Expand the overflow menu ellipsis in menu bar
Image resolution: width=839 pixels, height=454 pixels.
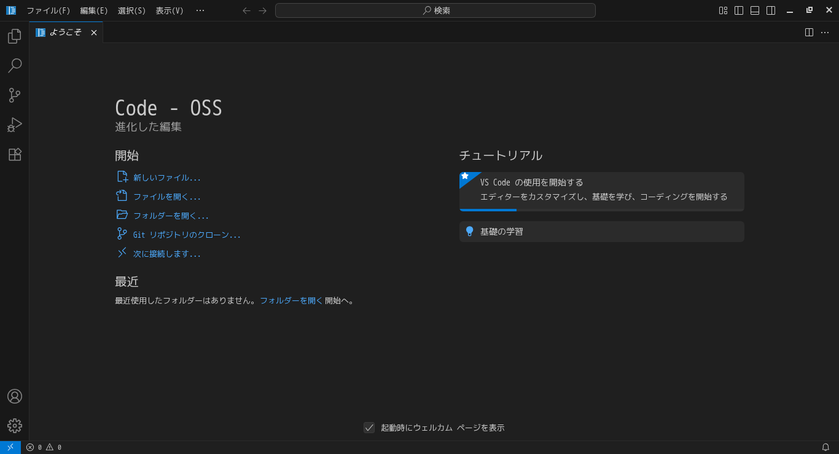tap(200, 10)
